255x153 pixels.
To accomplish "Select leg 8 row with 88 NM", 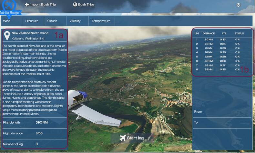I will click(222, 69).
